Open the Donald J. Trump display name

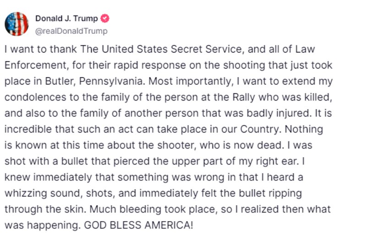point(66,18)
